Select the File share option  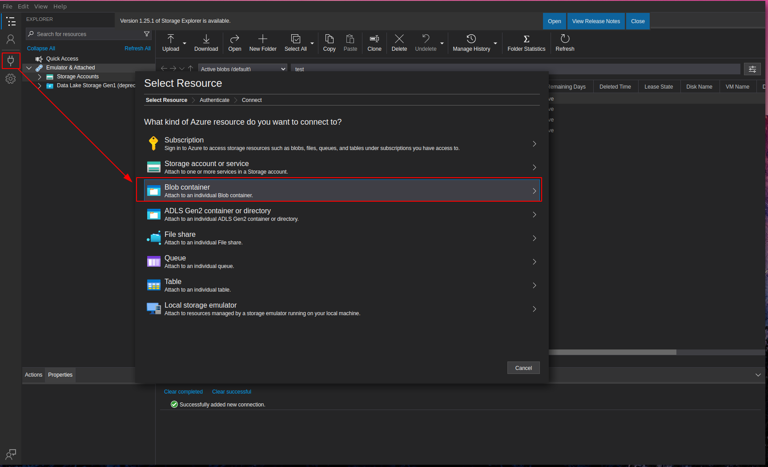[342, 238]
